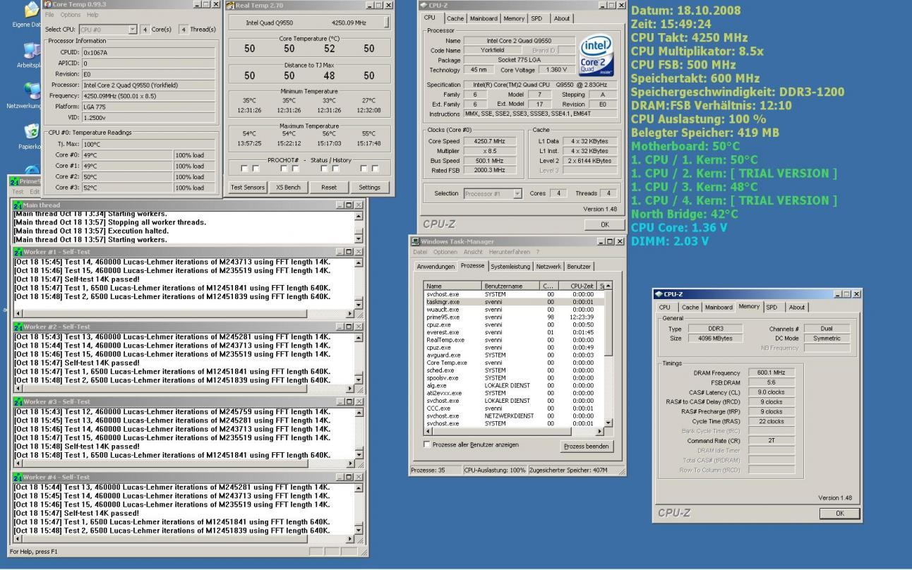
Task: Click the Reset button in Real Temp
Action: [329, 188]
